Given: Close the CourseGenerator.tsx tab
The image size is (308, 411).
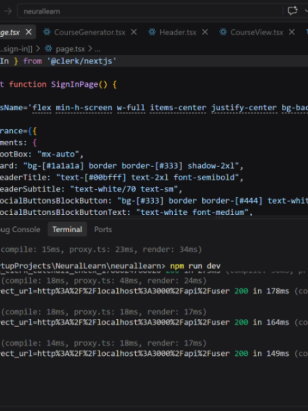Looking at the screenshot, I should pyautogui.click(x=134, y=32).
